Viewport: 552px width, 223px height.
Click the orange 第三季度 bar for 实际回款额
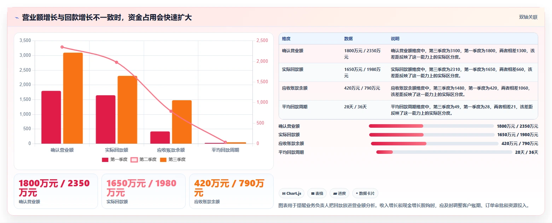pos(127,110)
